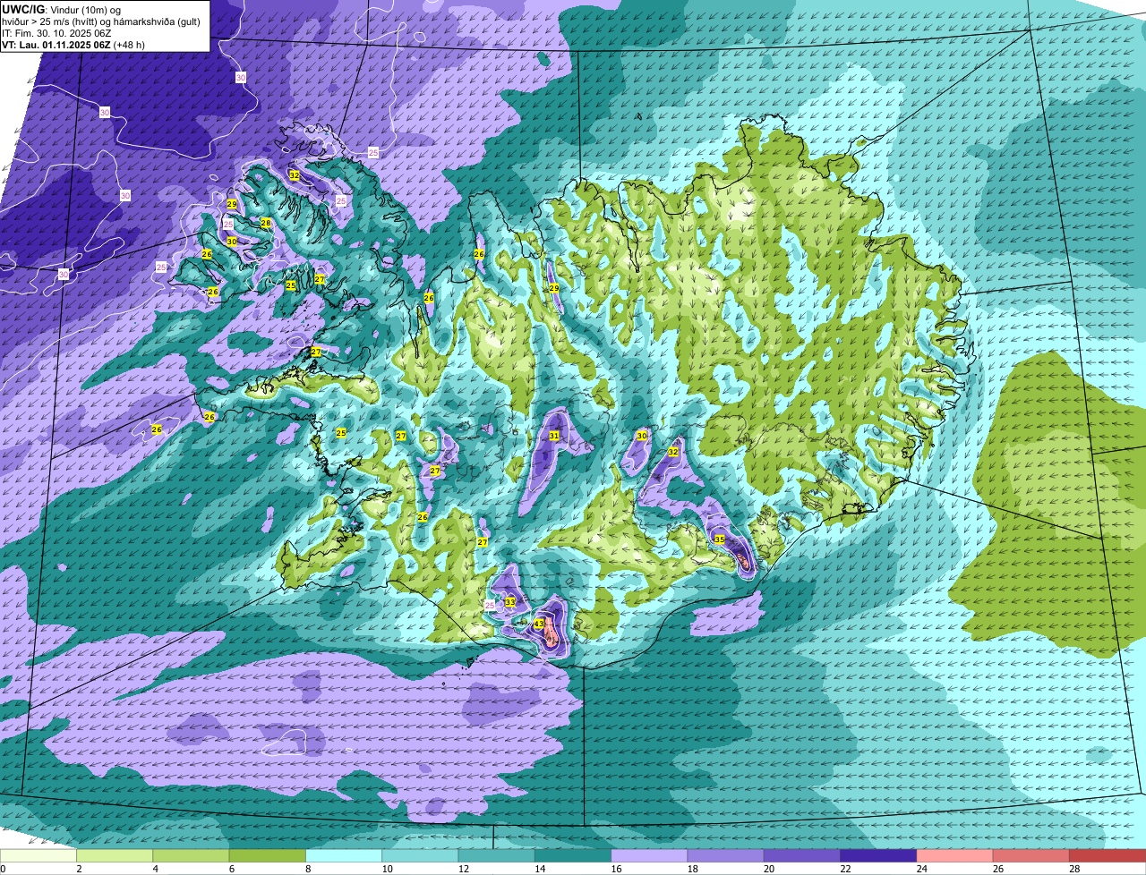The width and height of the screenshot is (1146, 875).
Task: Pick the 14–16 dark teal scale swatch
Action: 573,855
